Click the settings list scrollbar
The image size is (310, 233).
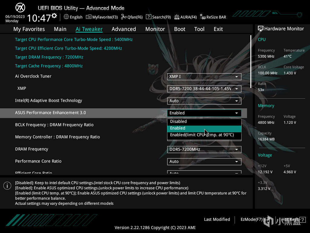point(251,62)
